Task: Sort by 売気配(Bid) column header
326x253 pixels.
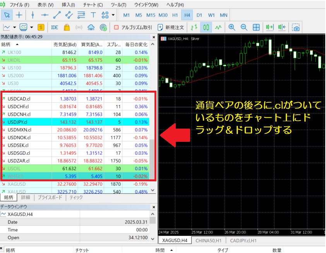Action: pyautogui.click(x=65, y=44)
